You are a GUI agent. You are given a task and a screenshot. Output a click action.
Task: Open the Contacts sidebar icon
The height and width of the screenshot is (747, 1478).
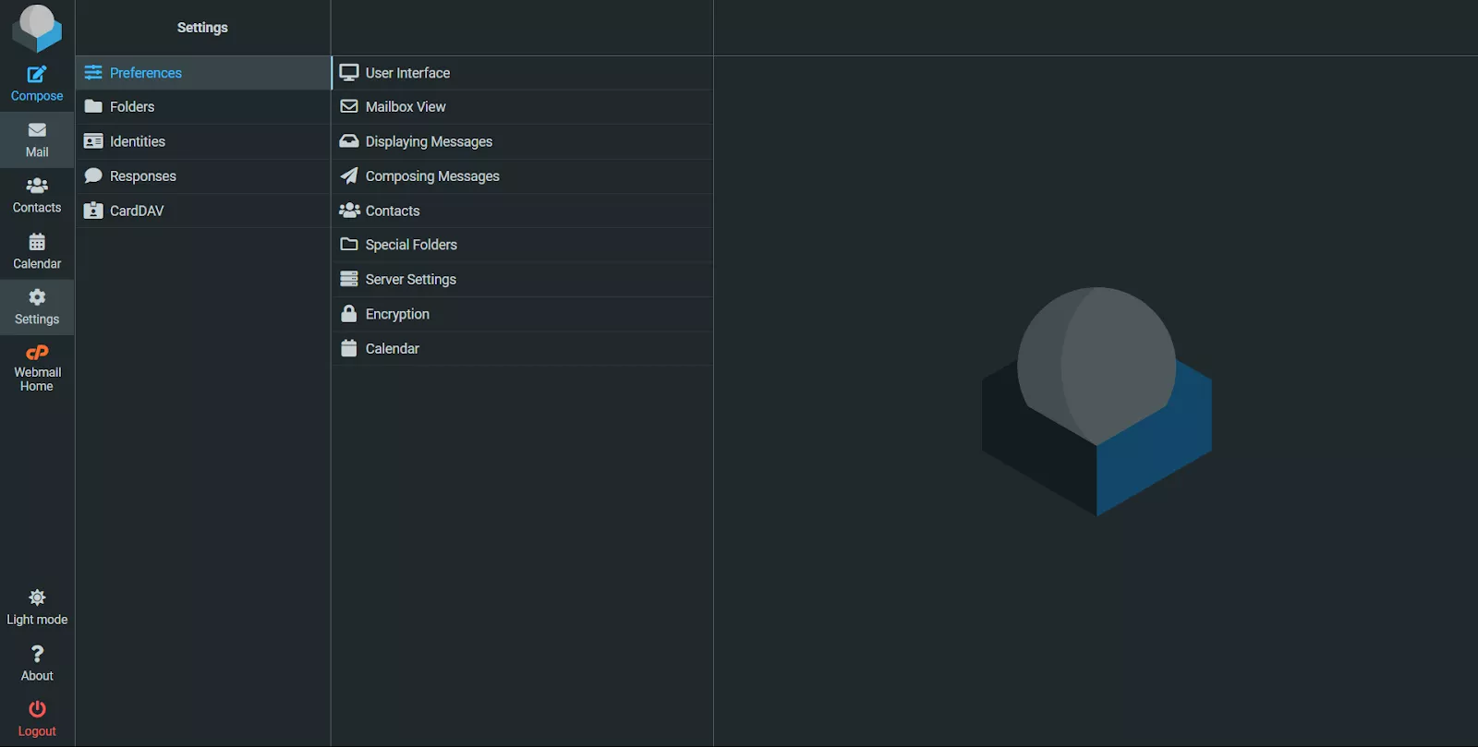coord(37,195)
